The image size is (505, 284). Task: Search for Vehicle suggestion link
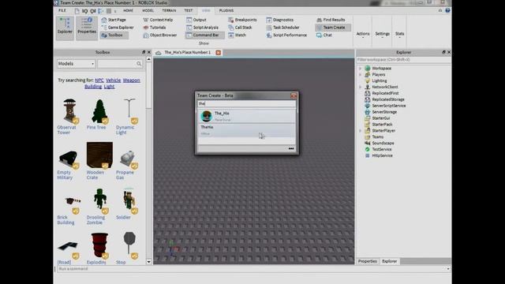[113, 80]
